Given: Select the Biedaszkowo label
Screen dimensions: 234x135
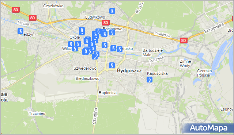Looking at the screenshot, I should coord(88,78).
